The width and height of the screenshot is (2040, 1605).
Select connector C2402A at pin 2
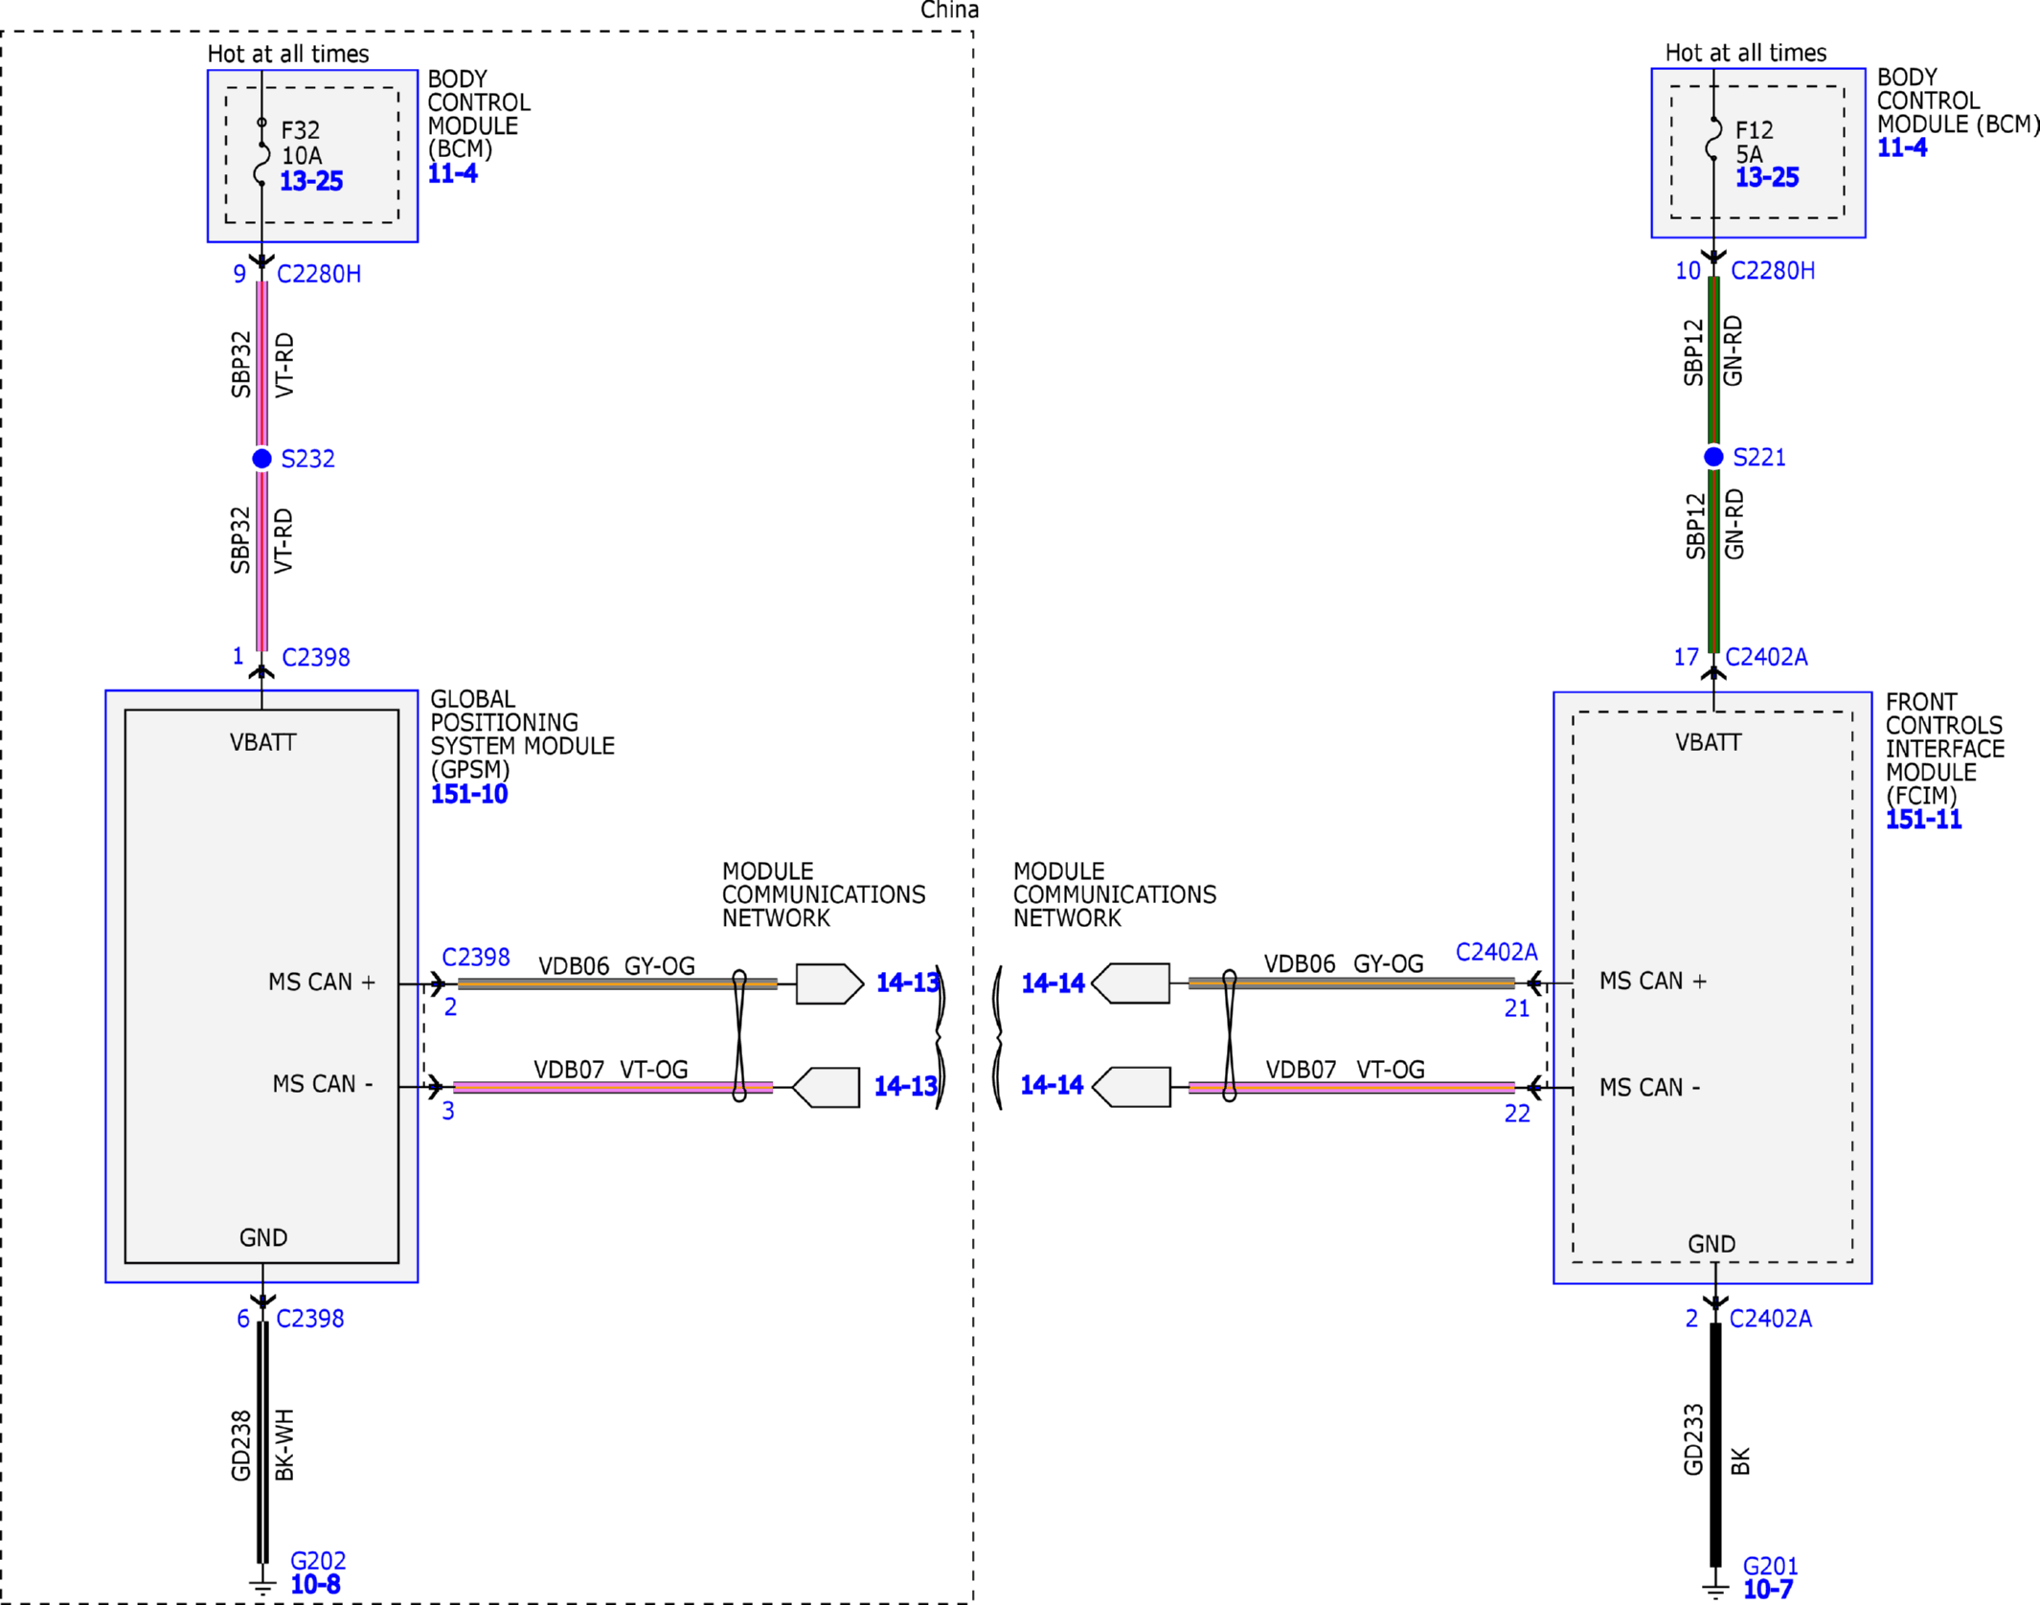[x=1771, y=1319]
